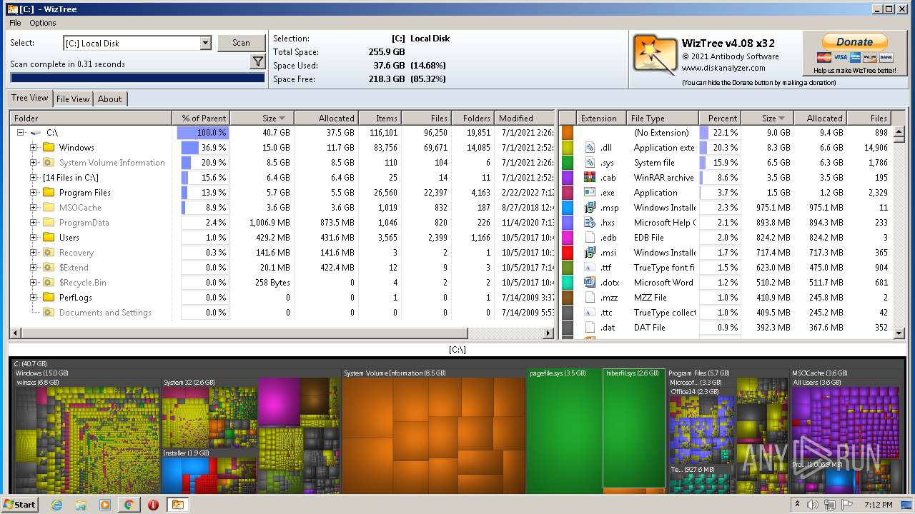This screenshot has width=915, height=514.
Task: Click the Recovery folder icon
Action: pos(49,253)
